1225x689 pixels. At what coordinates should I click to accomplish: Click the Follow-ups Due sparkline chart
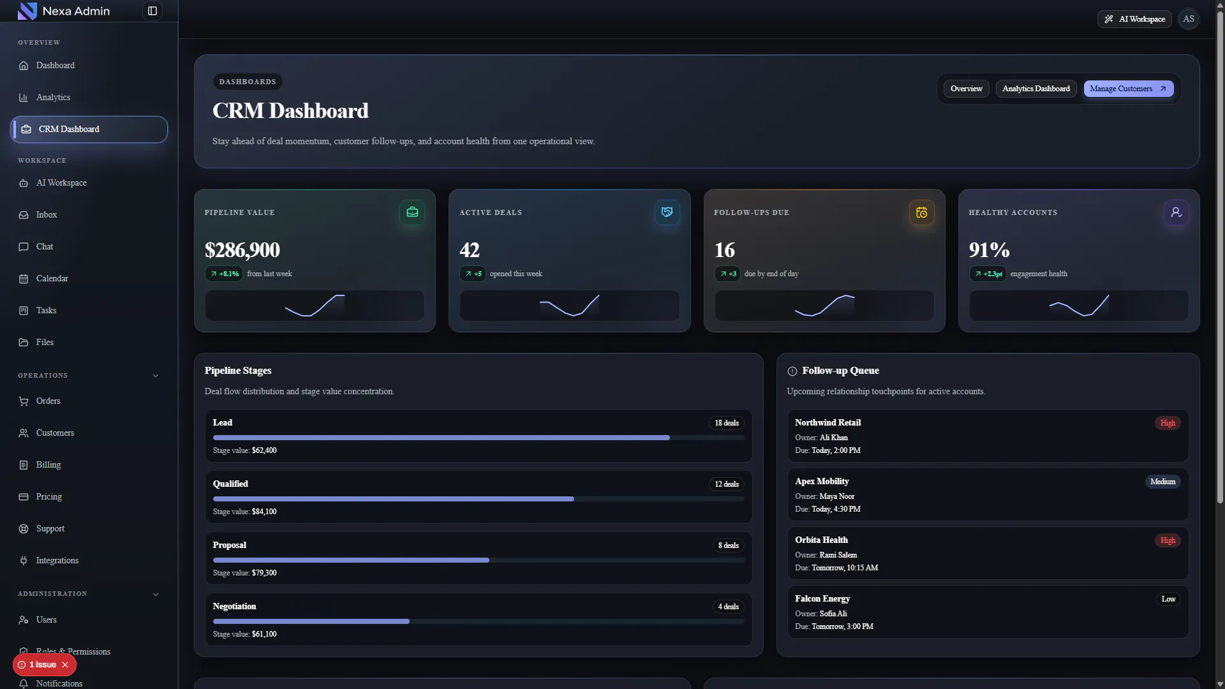824,306
